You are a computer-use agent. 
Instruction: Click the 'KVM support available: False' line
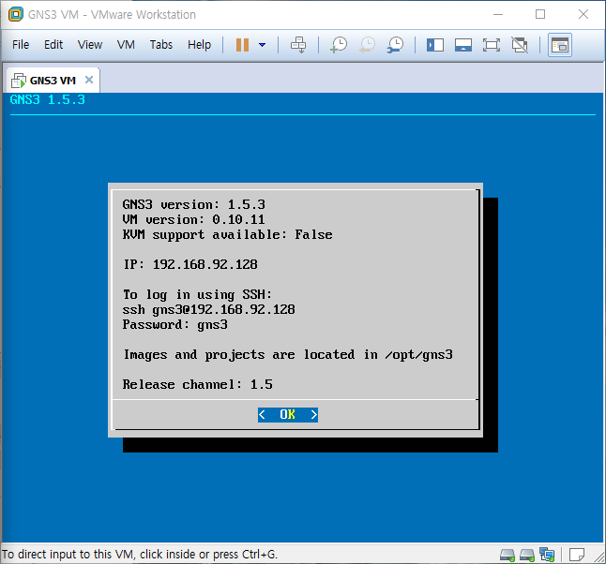[228, 235]
